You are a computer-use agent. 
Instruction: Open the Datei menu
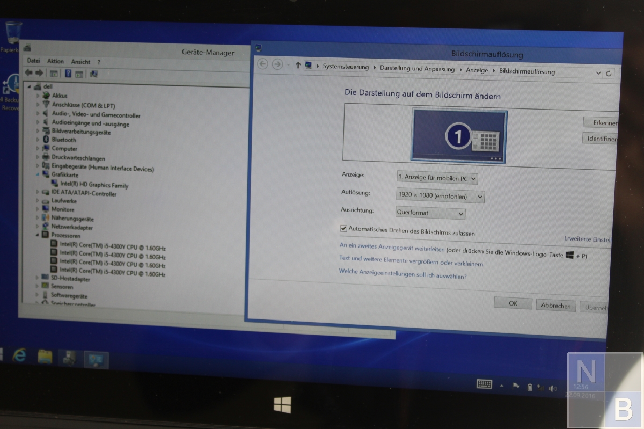pos(33,61)
